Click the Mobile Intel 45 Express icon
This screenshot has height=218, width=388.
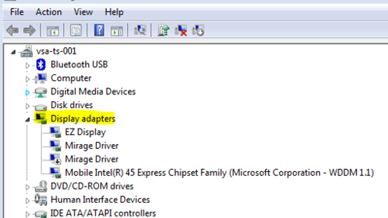55,173
